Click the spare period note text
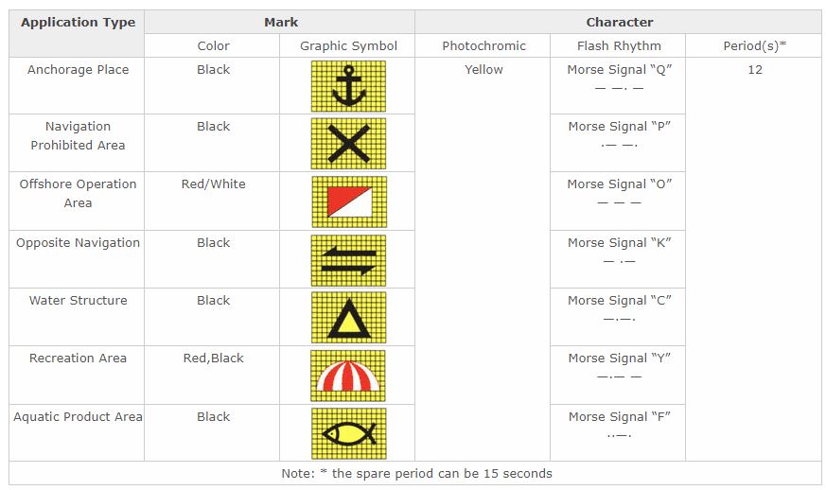The height and width of the screenshot is (490, 826). pos(416,473)
